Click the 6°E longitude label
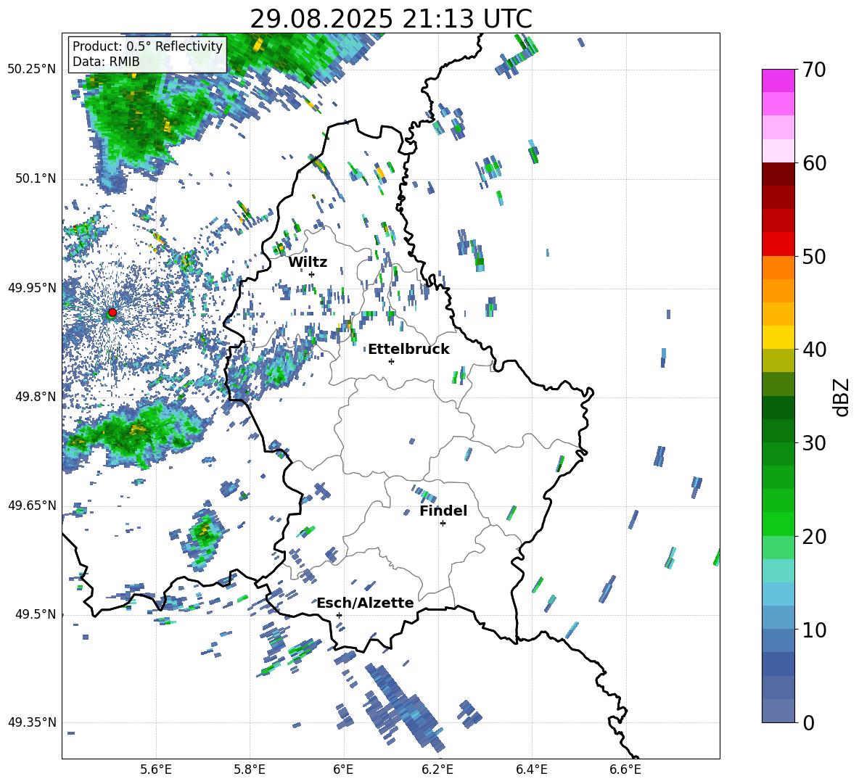Viewport: 859px width, 784px height. tap(343, 769)
